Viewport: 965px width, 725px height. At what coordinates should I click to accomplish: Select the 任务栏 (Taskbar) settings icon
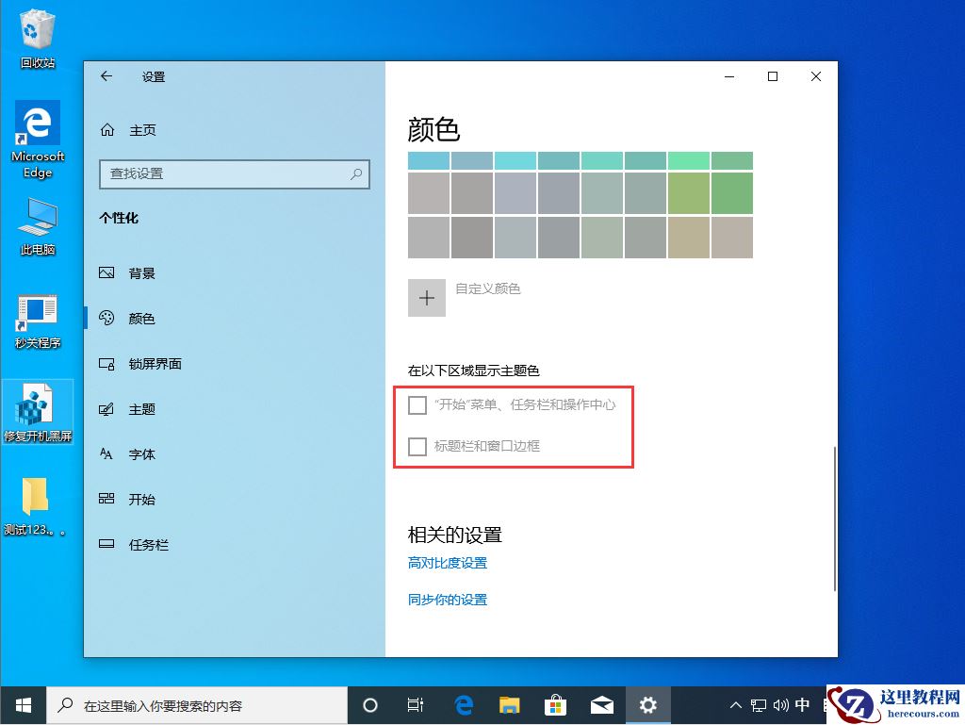[108, 544]
